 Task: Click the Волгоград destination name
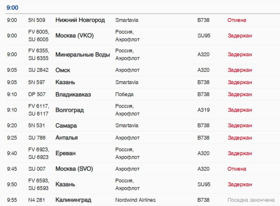69,110
